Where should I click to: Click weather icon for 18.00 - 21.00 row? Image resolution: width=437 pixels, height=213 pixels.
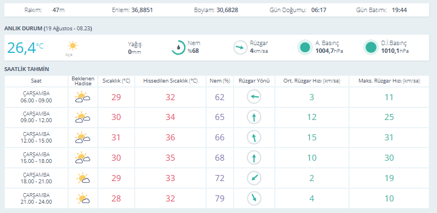(x=83, y=178)
